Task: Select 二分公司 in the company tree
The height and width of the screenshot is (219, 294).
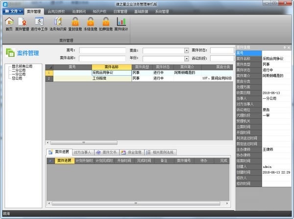Action: (x=19, y=70)
